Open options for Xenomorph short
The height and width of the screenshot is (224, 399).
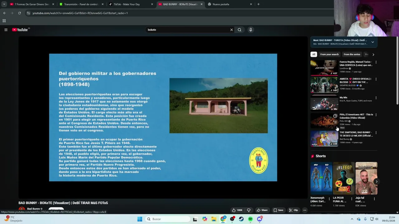click(329, 199)
